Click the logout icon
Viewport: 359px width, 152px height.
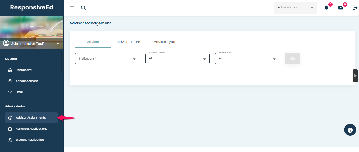click(x=355, y=8)
